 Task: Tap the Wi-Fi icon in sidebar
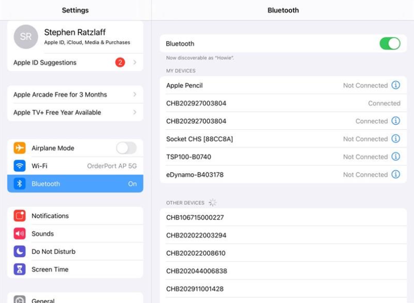(x=20, y=166)
